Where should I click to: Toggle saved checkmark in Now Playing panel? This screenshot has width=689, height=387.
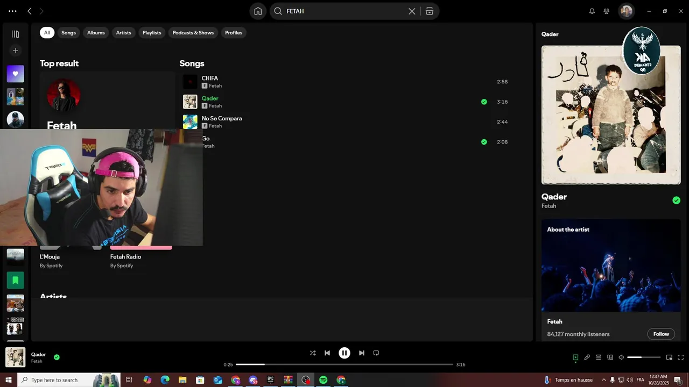pyautogui.click(x=676, y=200)
